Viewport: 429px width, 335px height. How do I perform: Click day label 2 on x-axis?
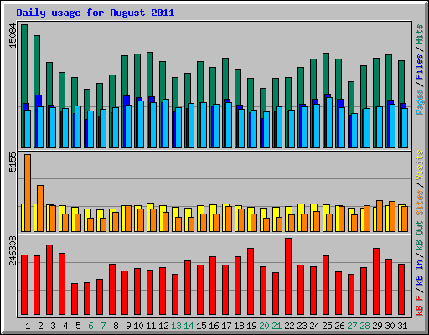point(40,326)
